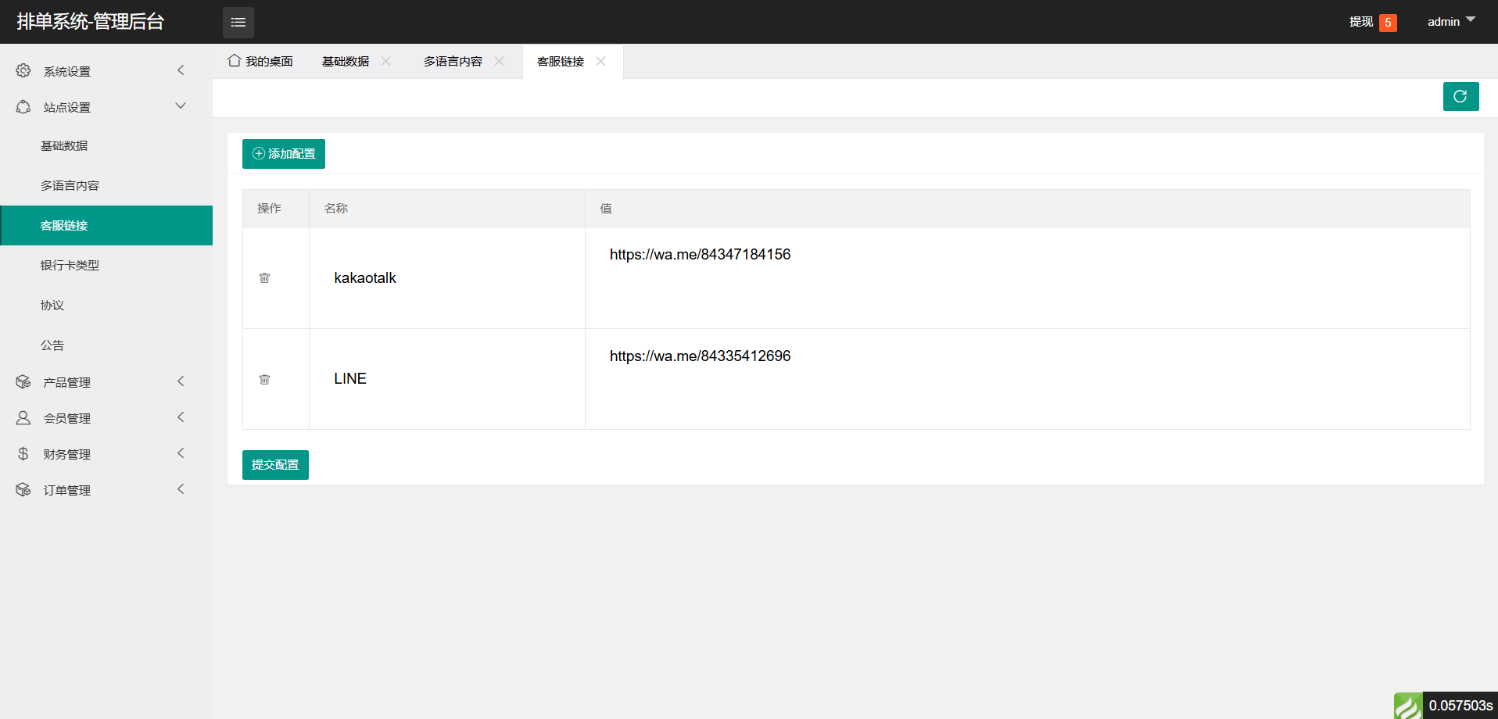Click the value field with 84347184156 URL
Viewport: 1498px width, 719px height.
pyautogui.click(x=1027, y=277)
